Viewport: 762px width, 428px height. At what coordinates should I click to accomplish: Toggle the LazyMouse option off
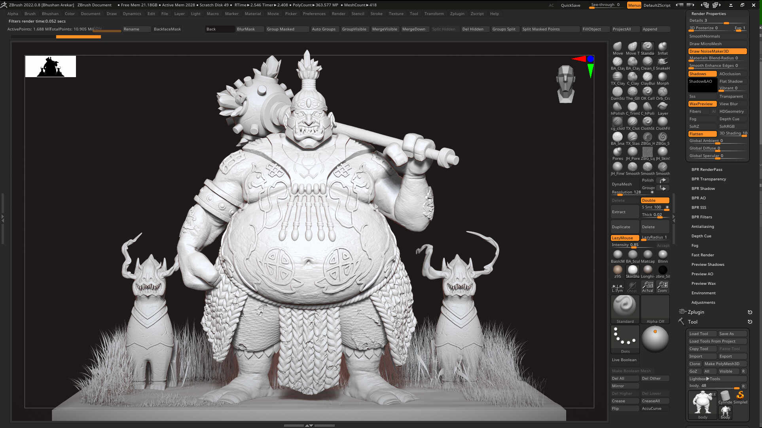tap(624, 238)
